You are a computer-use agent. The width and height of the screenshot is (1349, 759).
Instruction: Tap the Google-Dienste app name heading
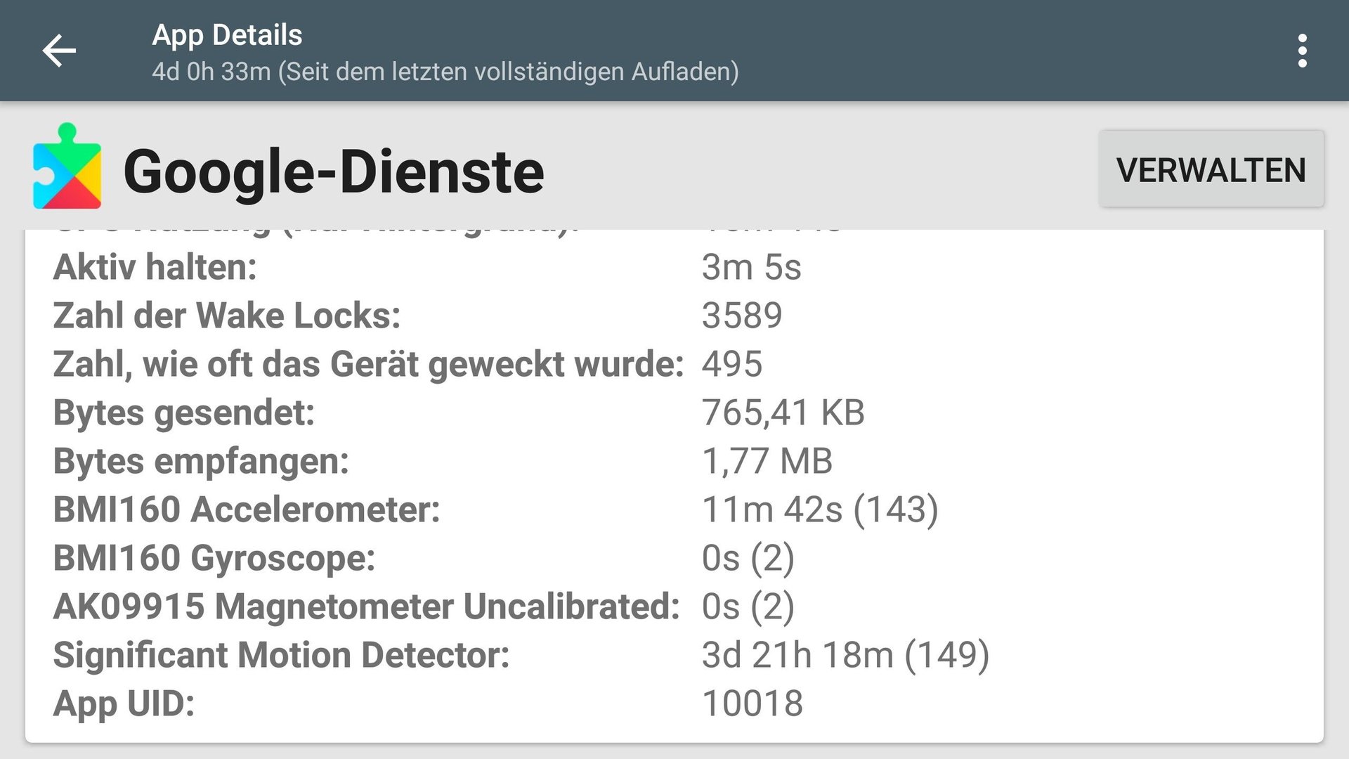click(x=334, y=171)
